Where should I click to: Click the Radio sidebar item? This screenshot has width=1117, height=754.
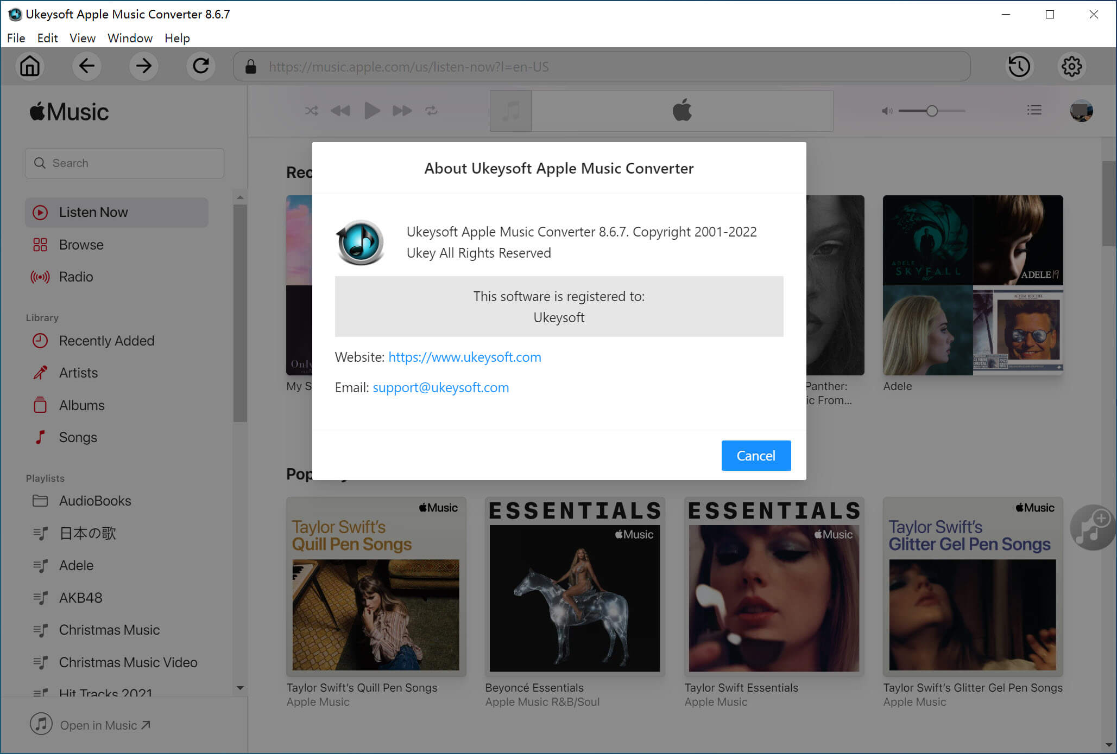76,276
